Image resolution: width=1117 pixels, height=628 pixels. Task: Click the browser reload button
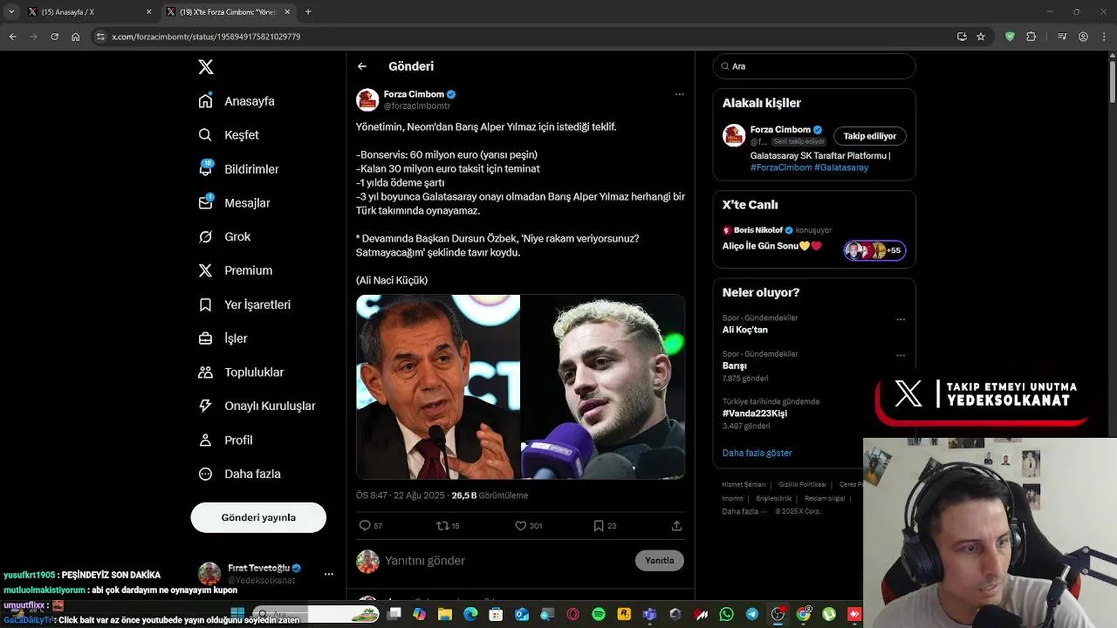pyautogui.click(x=54, y=37)
